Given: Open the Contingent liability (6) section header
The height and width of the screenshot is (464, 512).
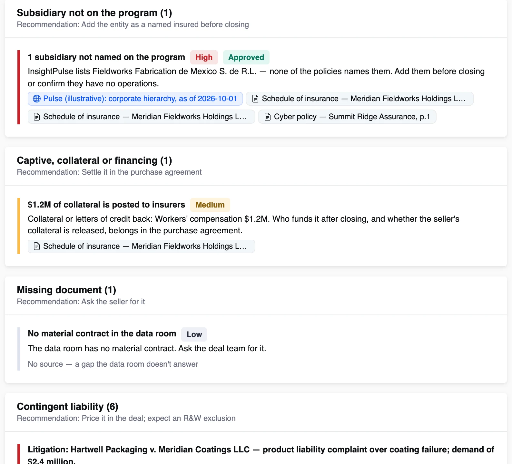Looking at the screenshot, I should tap(256, 412).
